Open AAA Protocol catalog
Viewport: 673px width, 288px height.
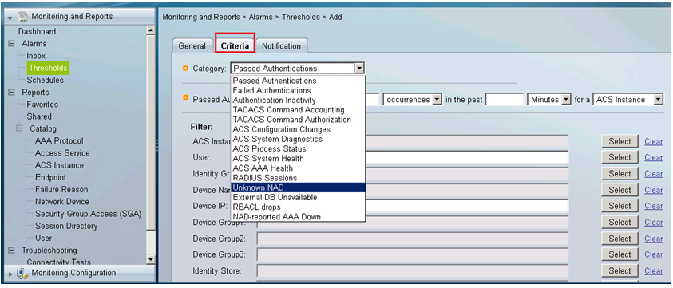[x=59, y=140]
